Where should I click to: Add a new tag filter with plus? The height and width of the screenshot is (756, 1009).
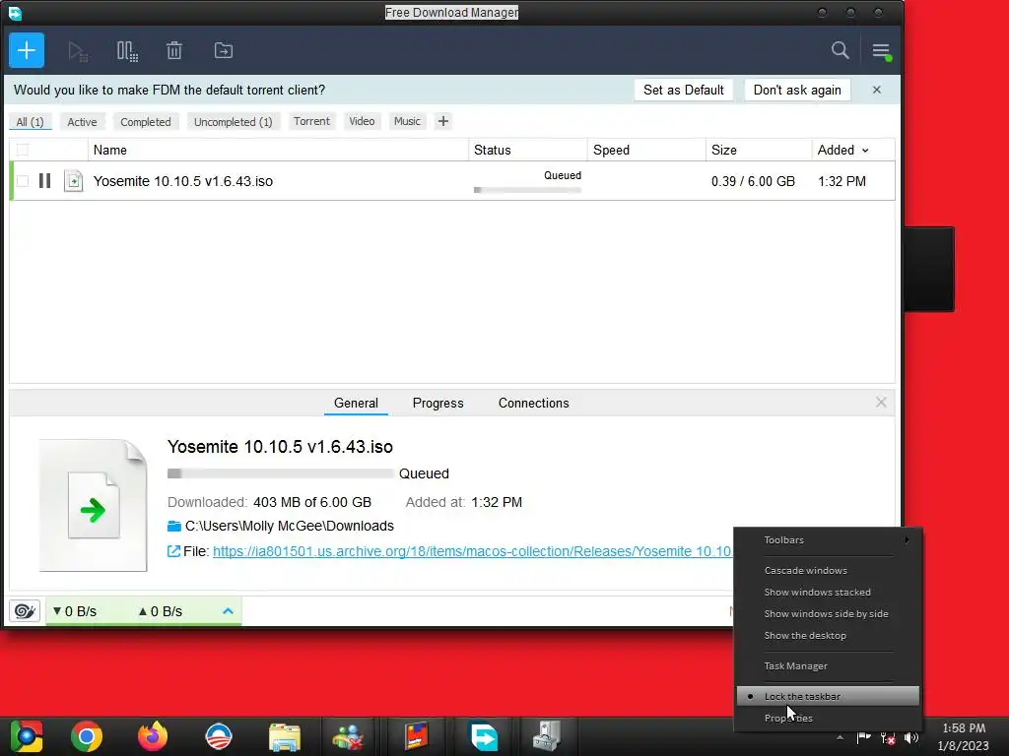[442, 121]
